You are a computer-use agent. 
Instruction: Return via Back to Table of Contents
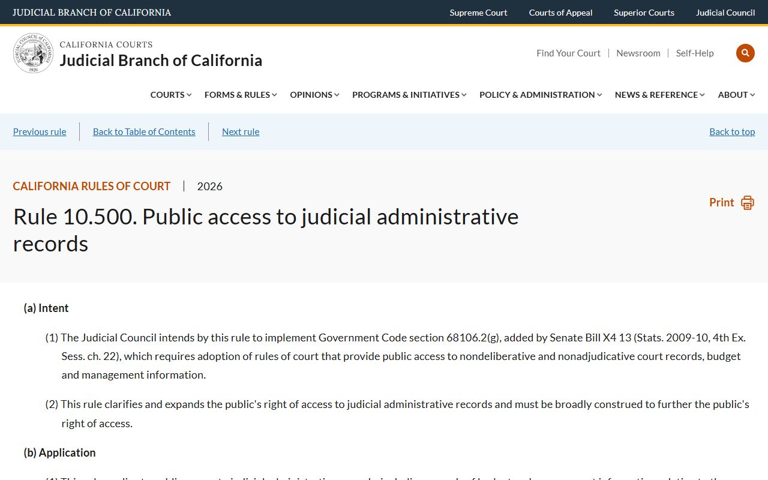tap(144, 131)
